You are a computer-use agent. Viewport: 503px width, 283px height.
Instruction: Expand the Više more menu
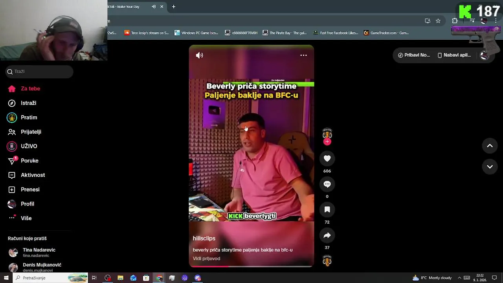pyautogui.click(x=20, y=218)
